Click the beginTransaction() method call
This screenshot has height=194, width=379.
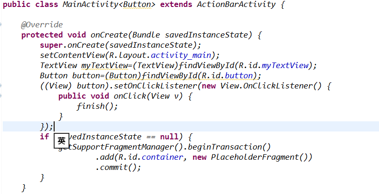(234, 147)
